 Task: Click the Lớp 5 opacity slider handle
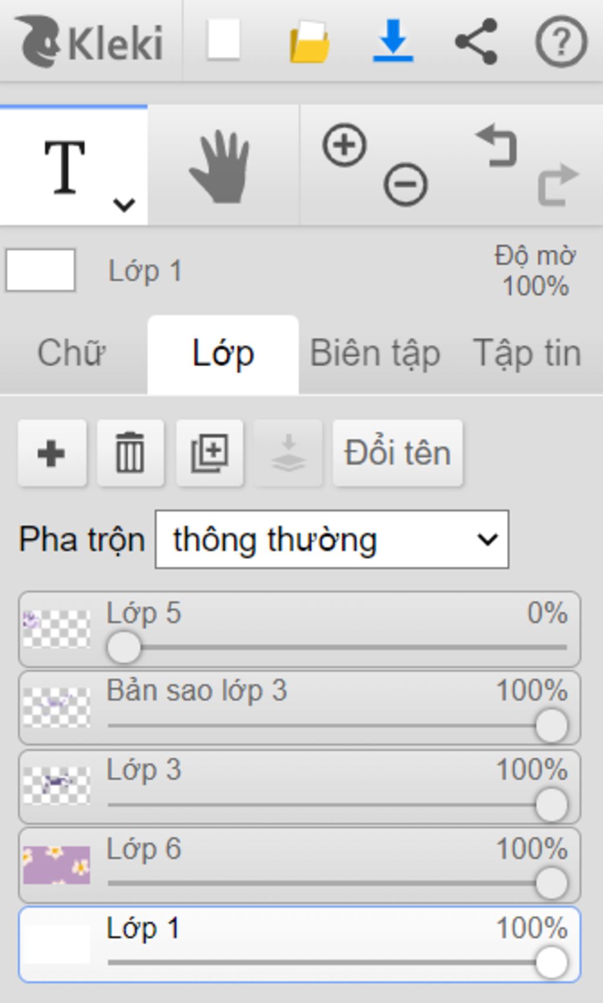pyautogui.click(x=124, y=647)
